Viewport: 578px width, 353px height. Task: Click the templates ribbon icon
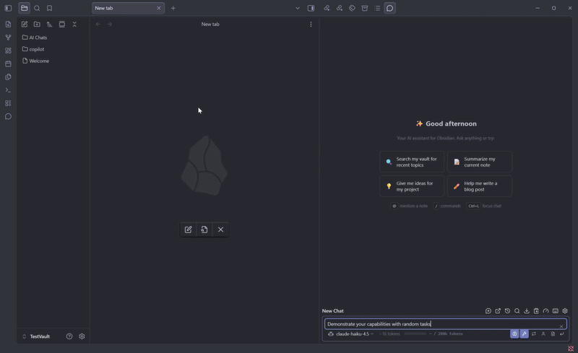(x=8, y=77)
